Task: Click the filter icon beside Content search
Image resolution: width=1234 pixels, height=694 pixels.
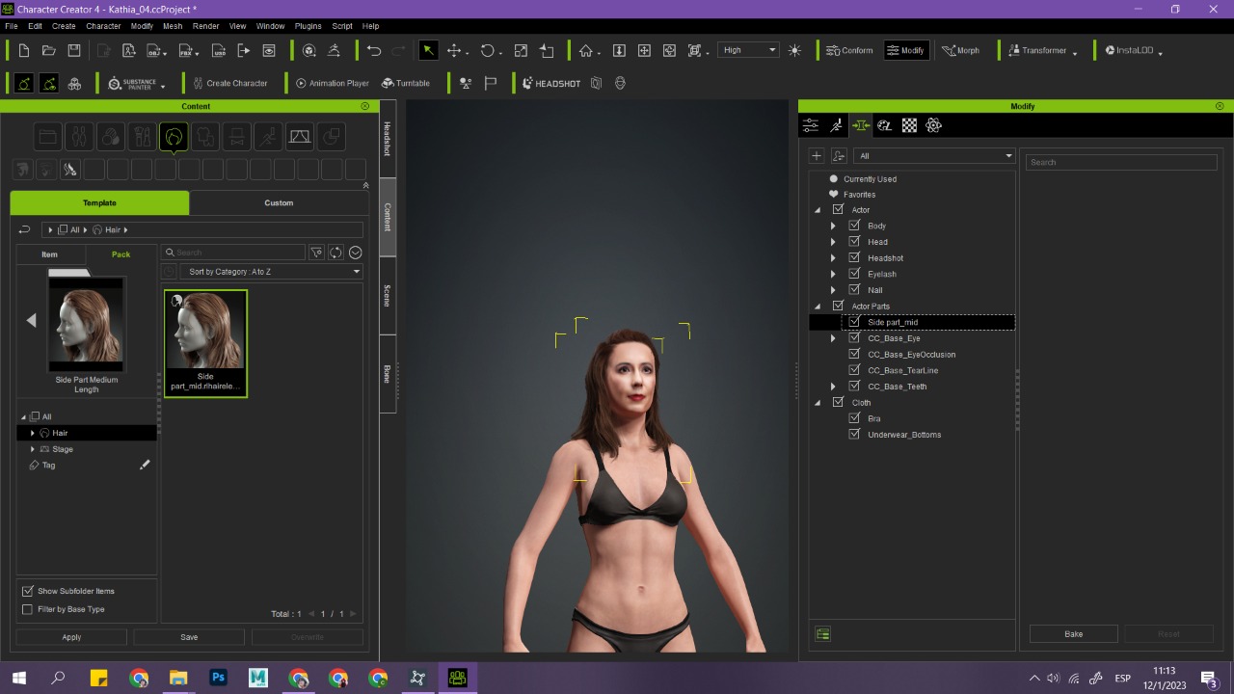Action: click(316, 253)
